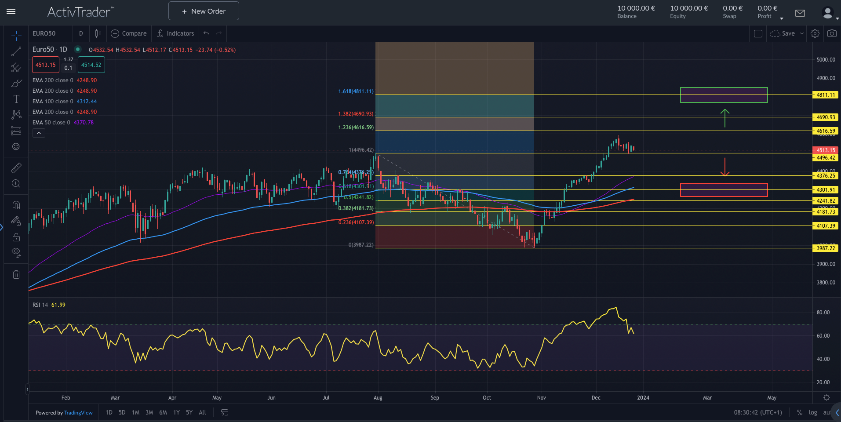Remove all drawings with trash icon
Screen dimensions: 841x422
[16, 274]
